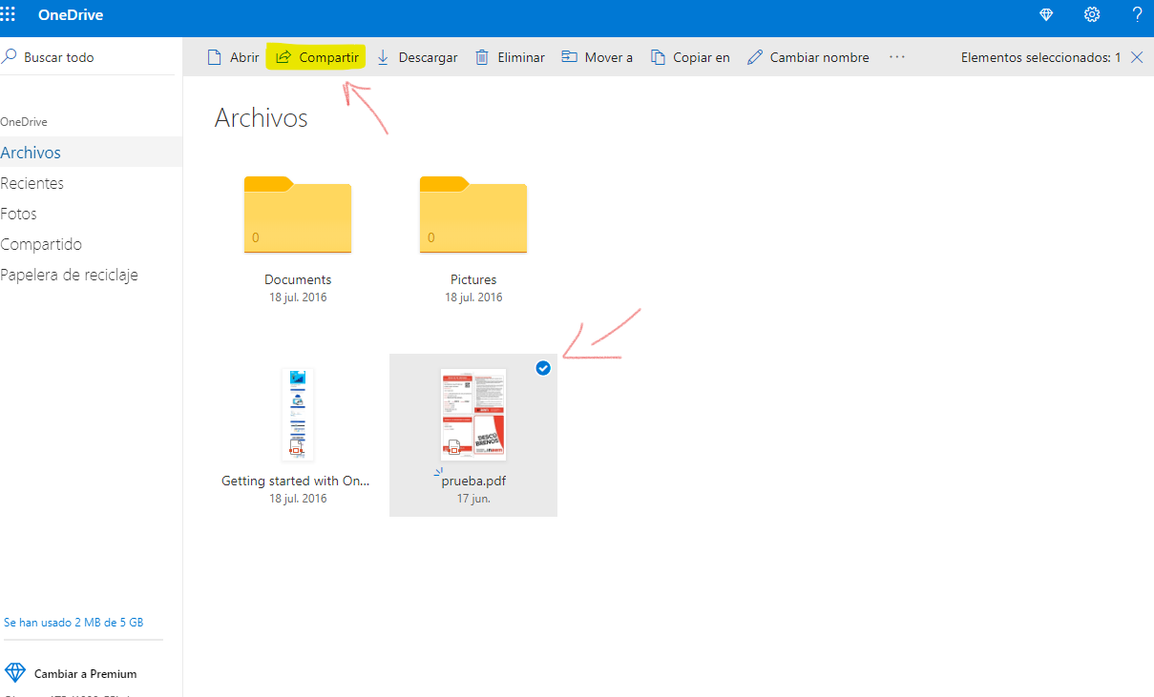The width and height of the screenshot is (1154, 697).
Task: Click the Eliminar delete button
Action: click(x=510, y=57)
